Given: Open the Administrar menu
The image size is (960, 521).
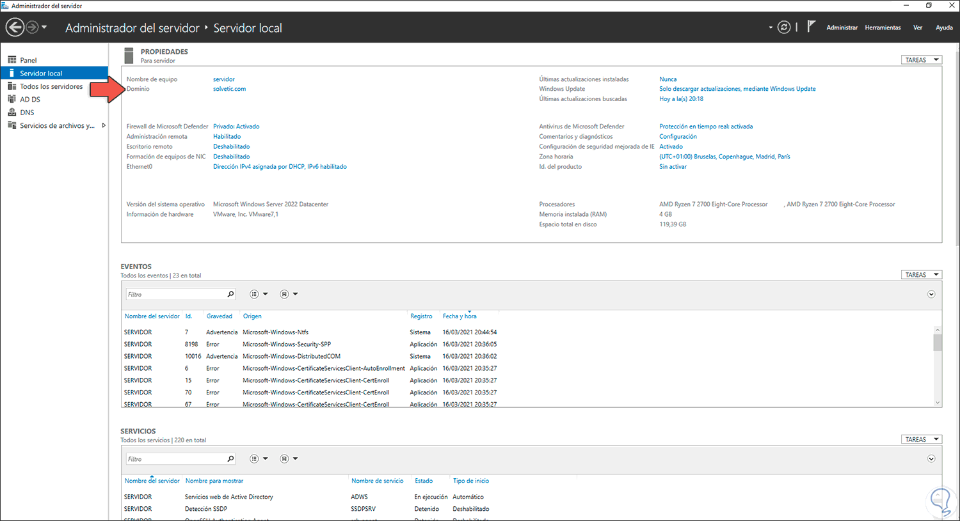Looking at the screenshot, I should 842,27.
